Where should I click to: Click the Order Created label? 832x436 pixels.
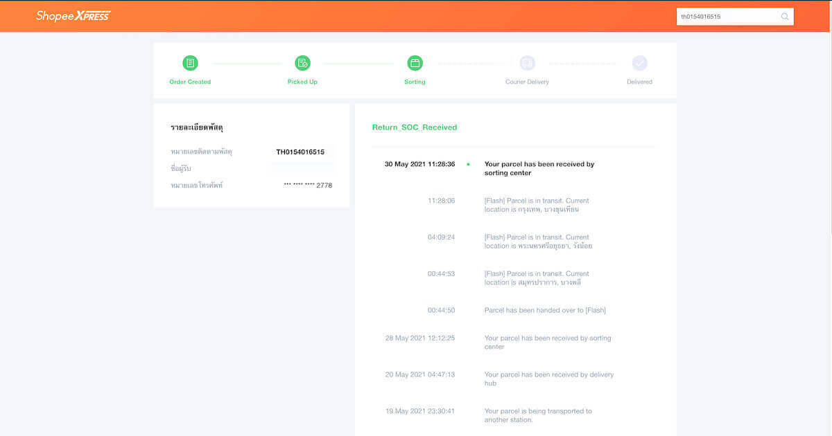(190, 82)
